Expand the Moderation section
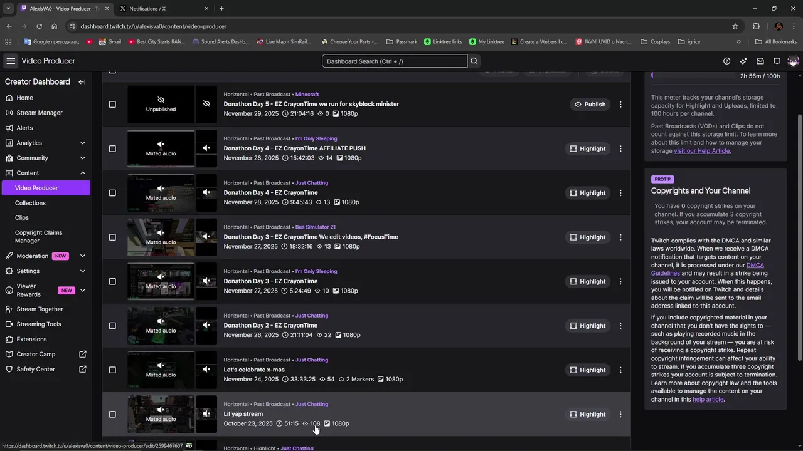 (x=83, y=256)
